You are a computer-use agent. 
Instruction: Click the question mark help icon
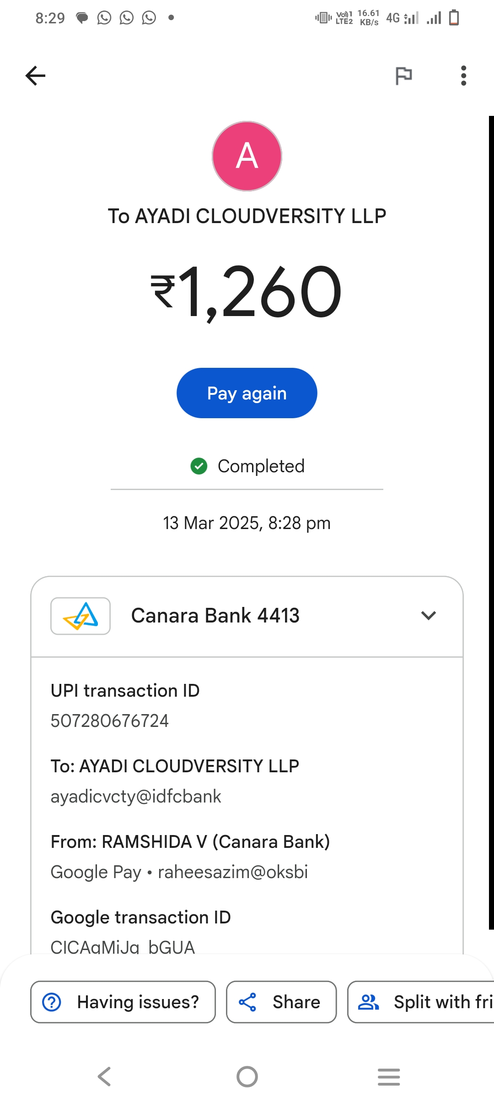coord(52,1002)
